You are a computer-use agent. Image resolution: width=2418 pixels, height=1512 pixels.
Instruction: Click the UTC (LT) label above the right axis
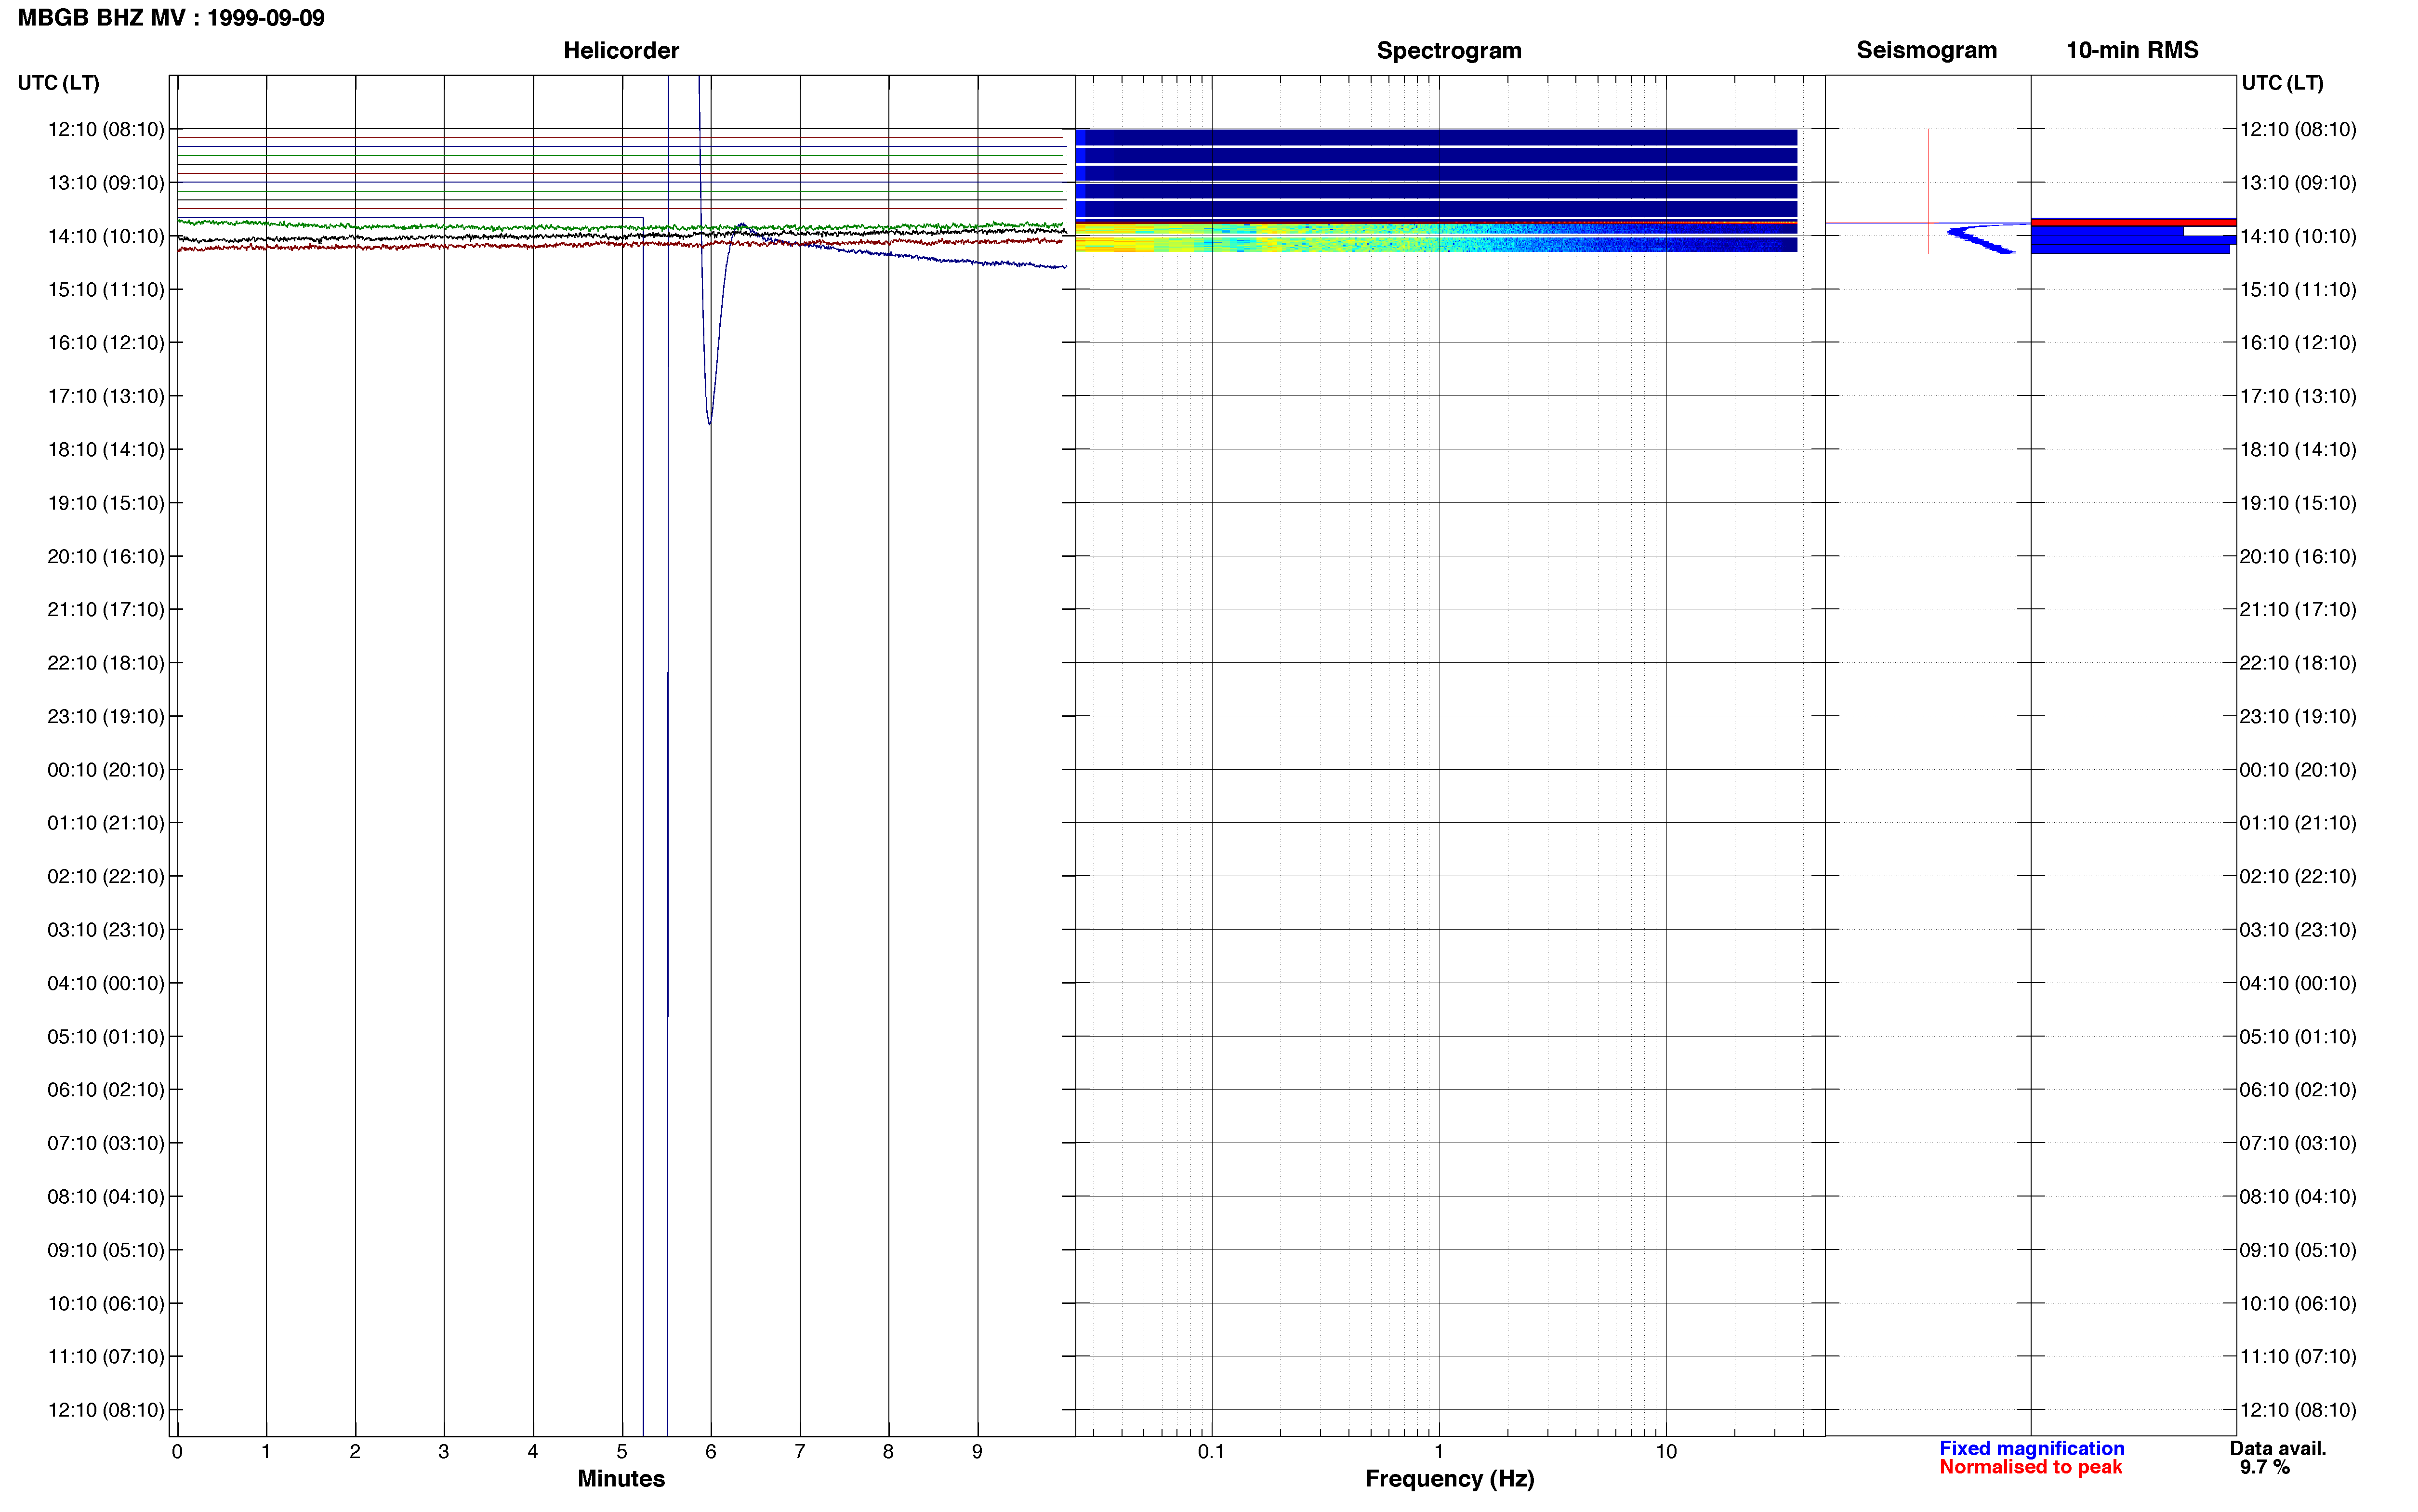coord(2282,83)
